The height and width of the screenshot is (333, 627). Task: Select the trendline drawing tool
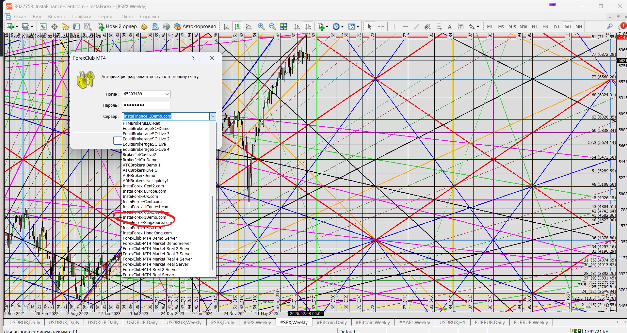[x=416, y=27]
